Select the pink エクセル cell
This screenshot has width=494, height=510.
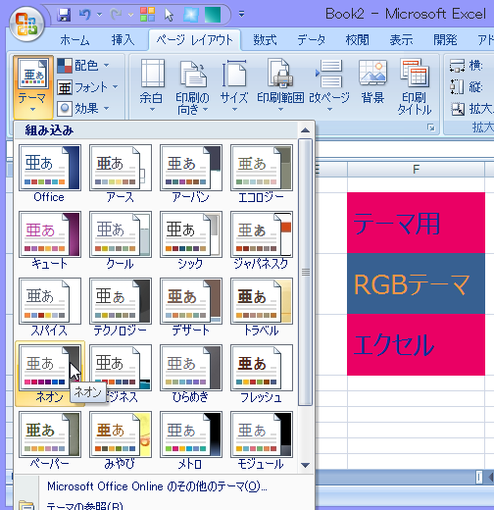click(416, 344)
